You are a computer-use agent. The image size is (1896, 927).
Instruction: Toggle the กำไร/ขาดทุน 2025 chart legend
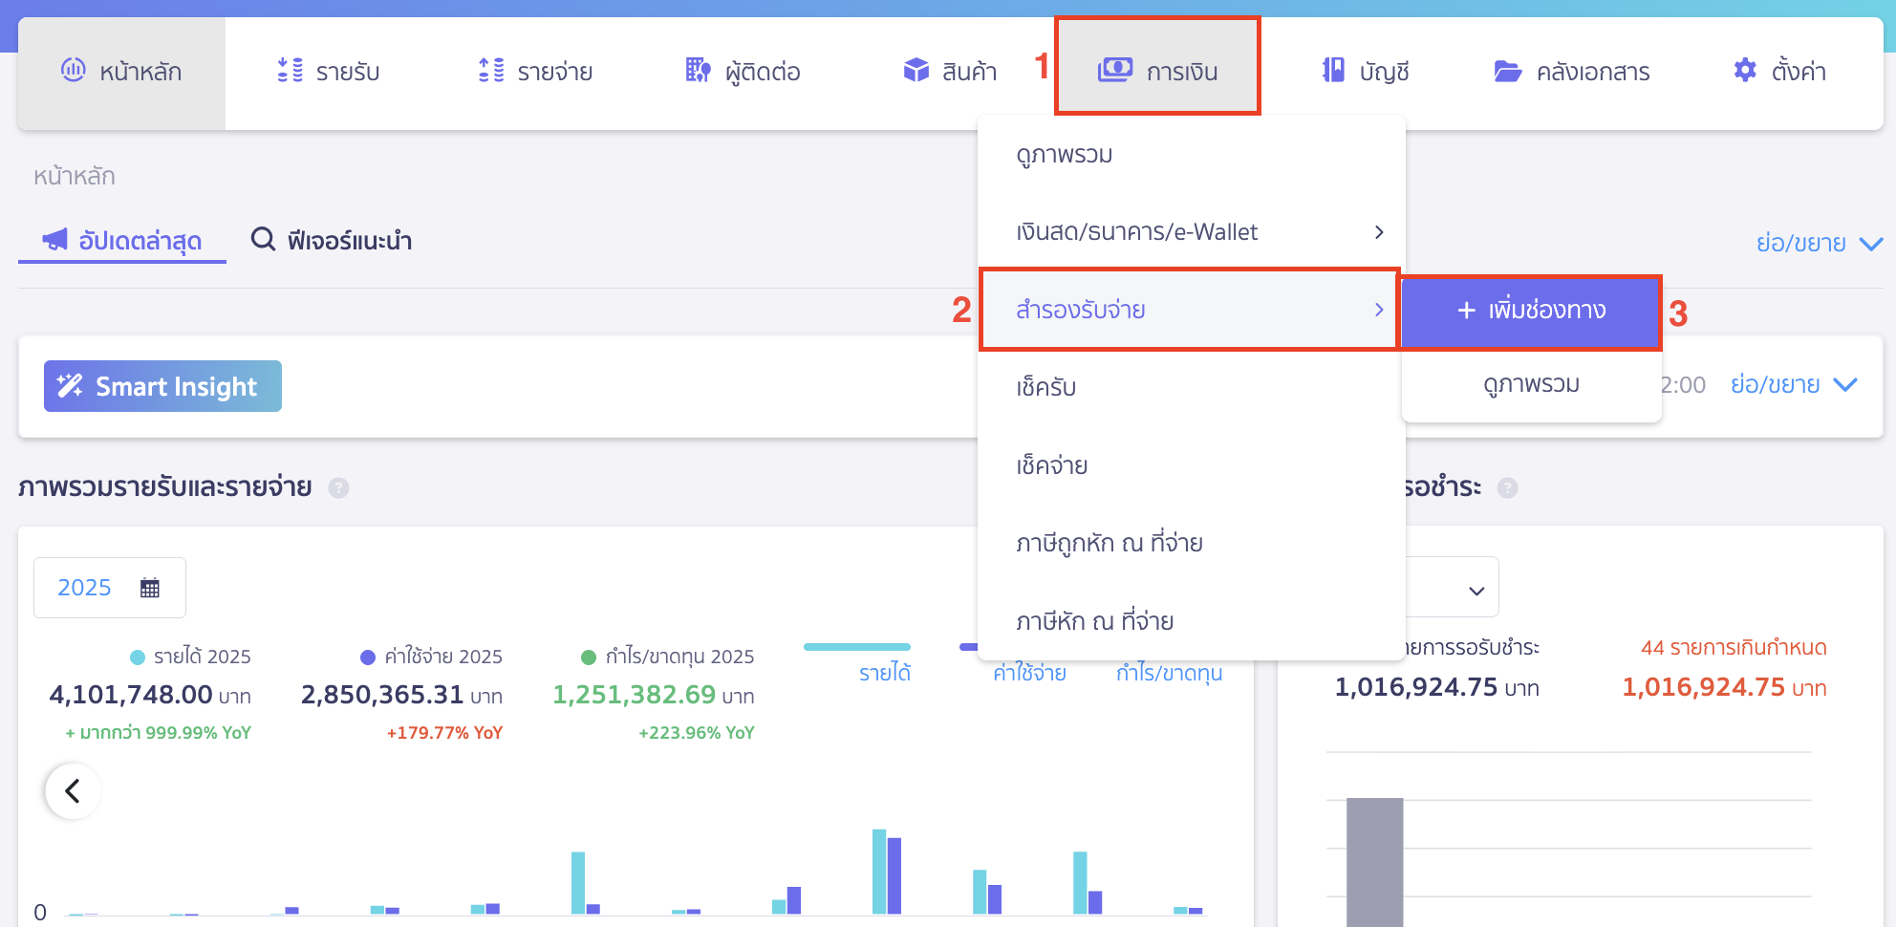[x=667, y=657]
